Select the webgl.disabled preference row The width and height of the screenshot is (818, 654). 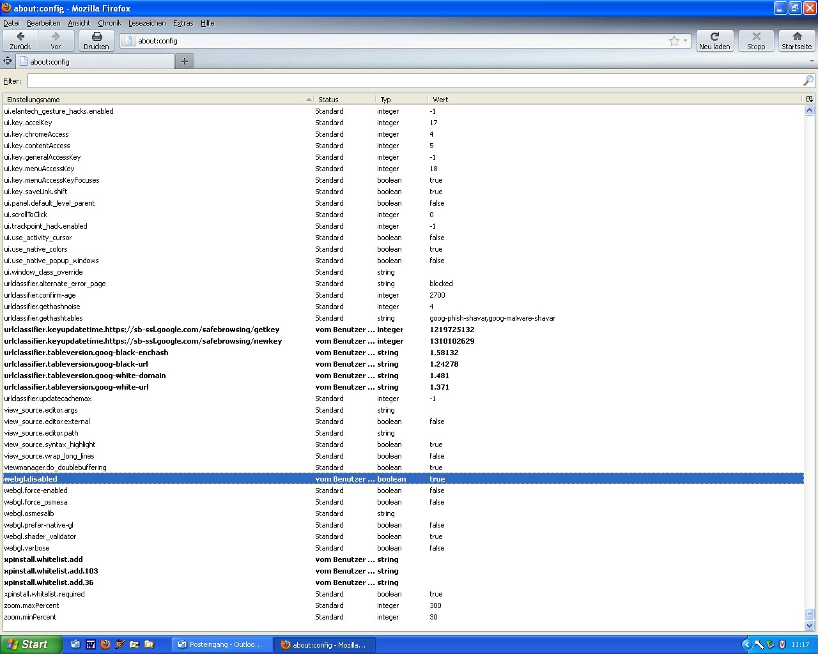pyautogui.click(x=31, y=479)
